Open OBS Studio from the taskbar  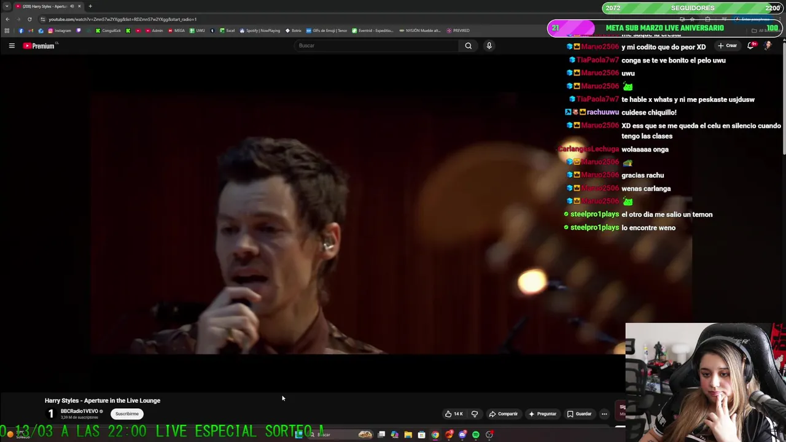(489, 435)
